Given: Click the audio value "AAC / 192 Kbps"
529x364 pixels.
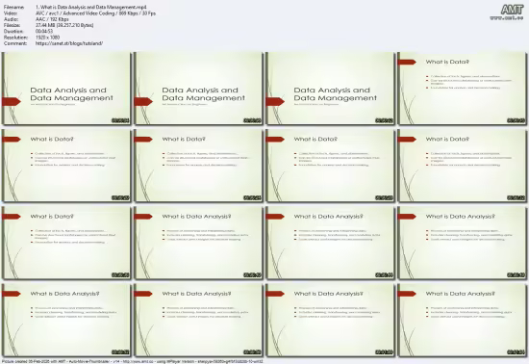Looking at the screenshot, I should coord(52,19).
